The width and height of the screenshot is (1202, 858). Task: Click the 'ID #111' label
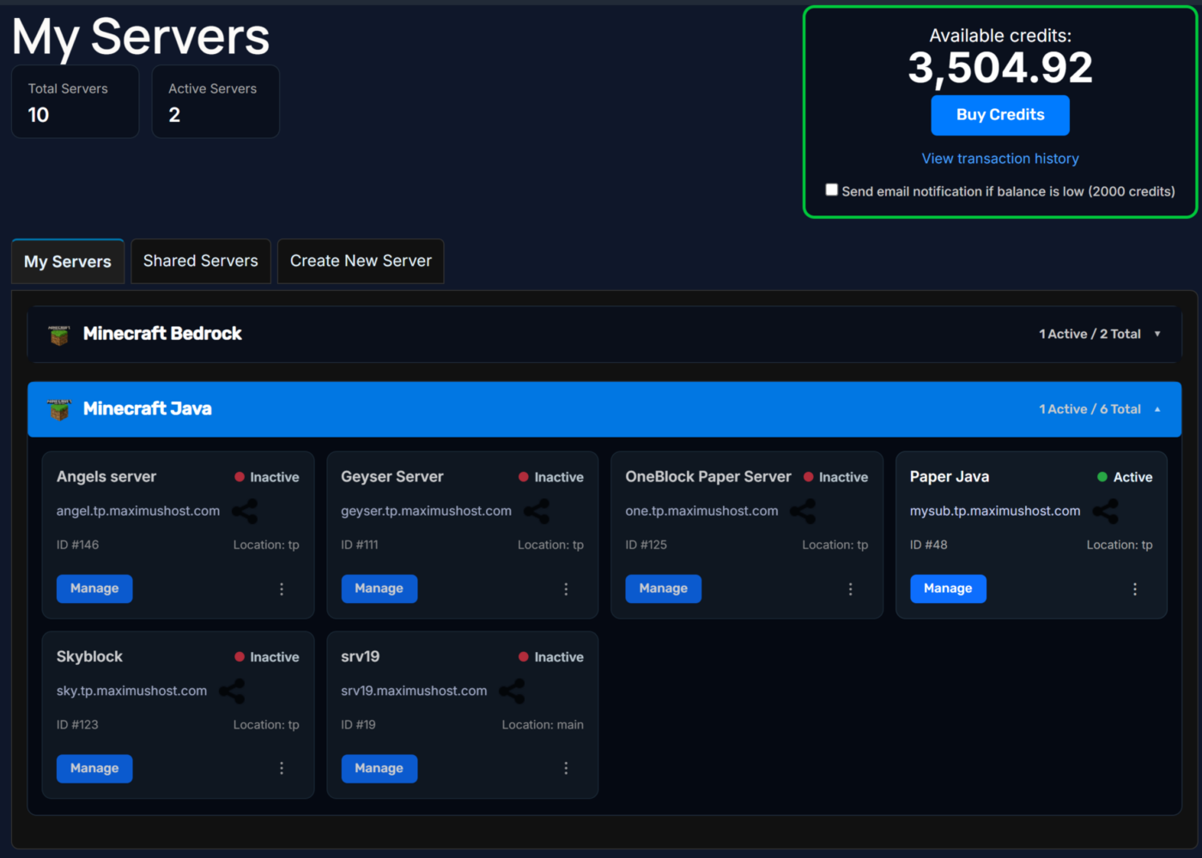[360, 545]
